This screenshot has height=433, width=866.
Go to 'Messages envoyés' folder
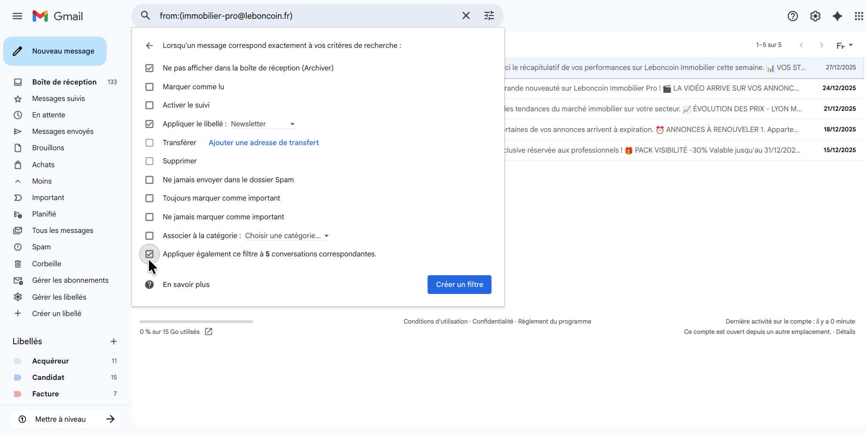[62, 131]
